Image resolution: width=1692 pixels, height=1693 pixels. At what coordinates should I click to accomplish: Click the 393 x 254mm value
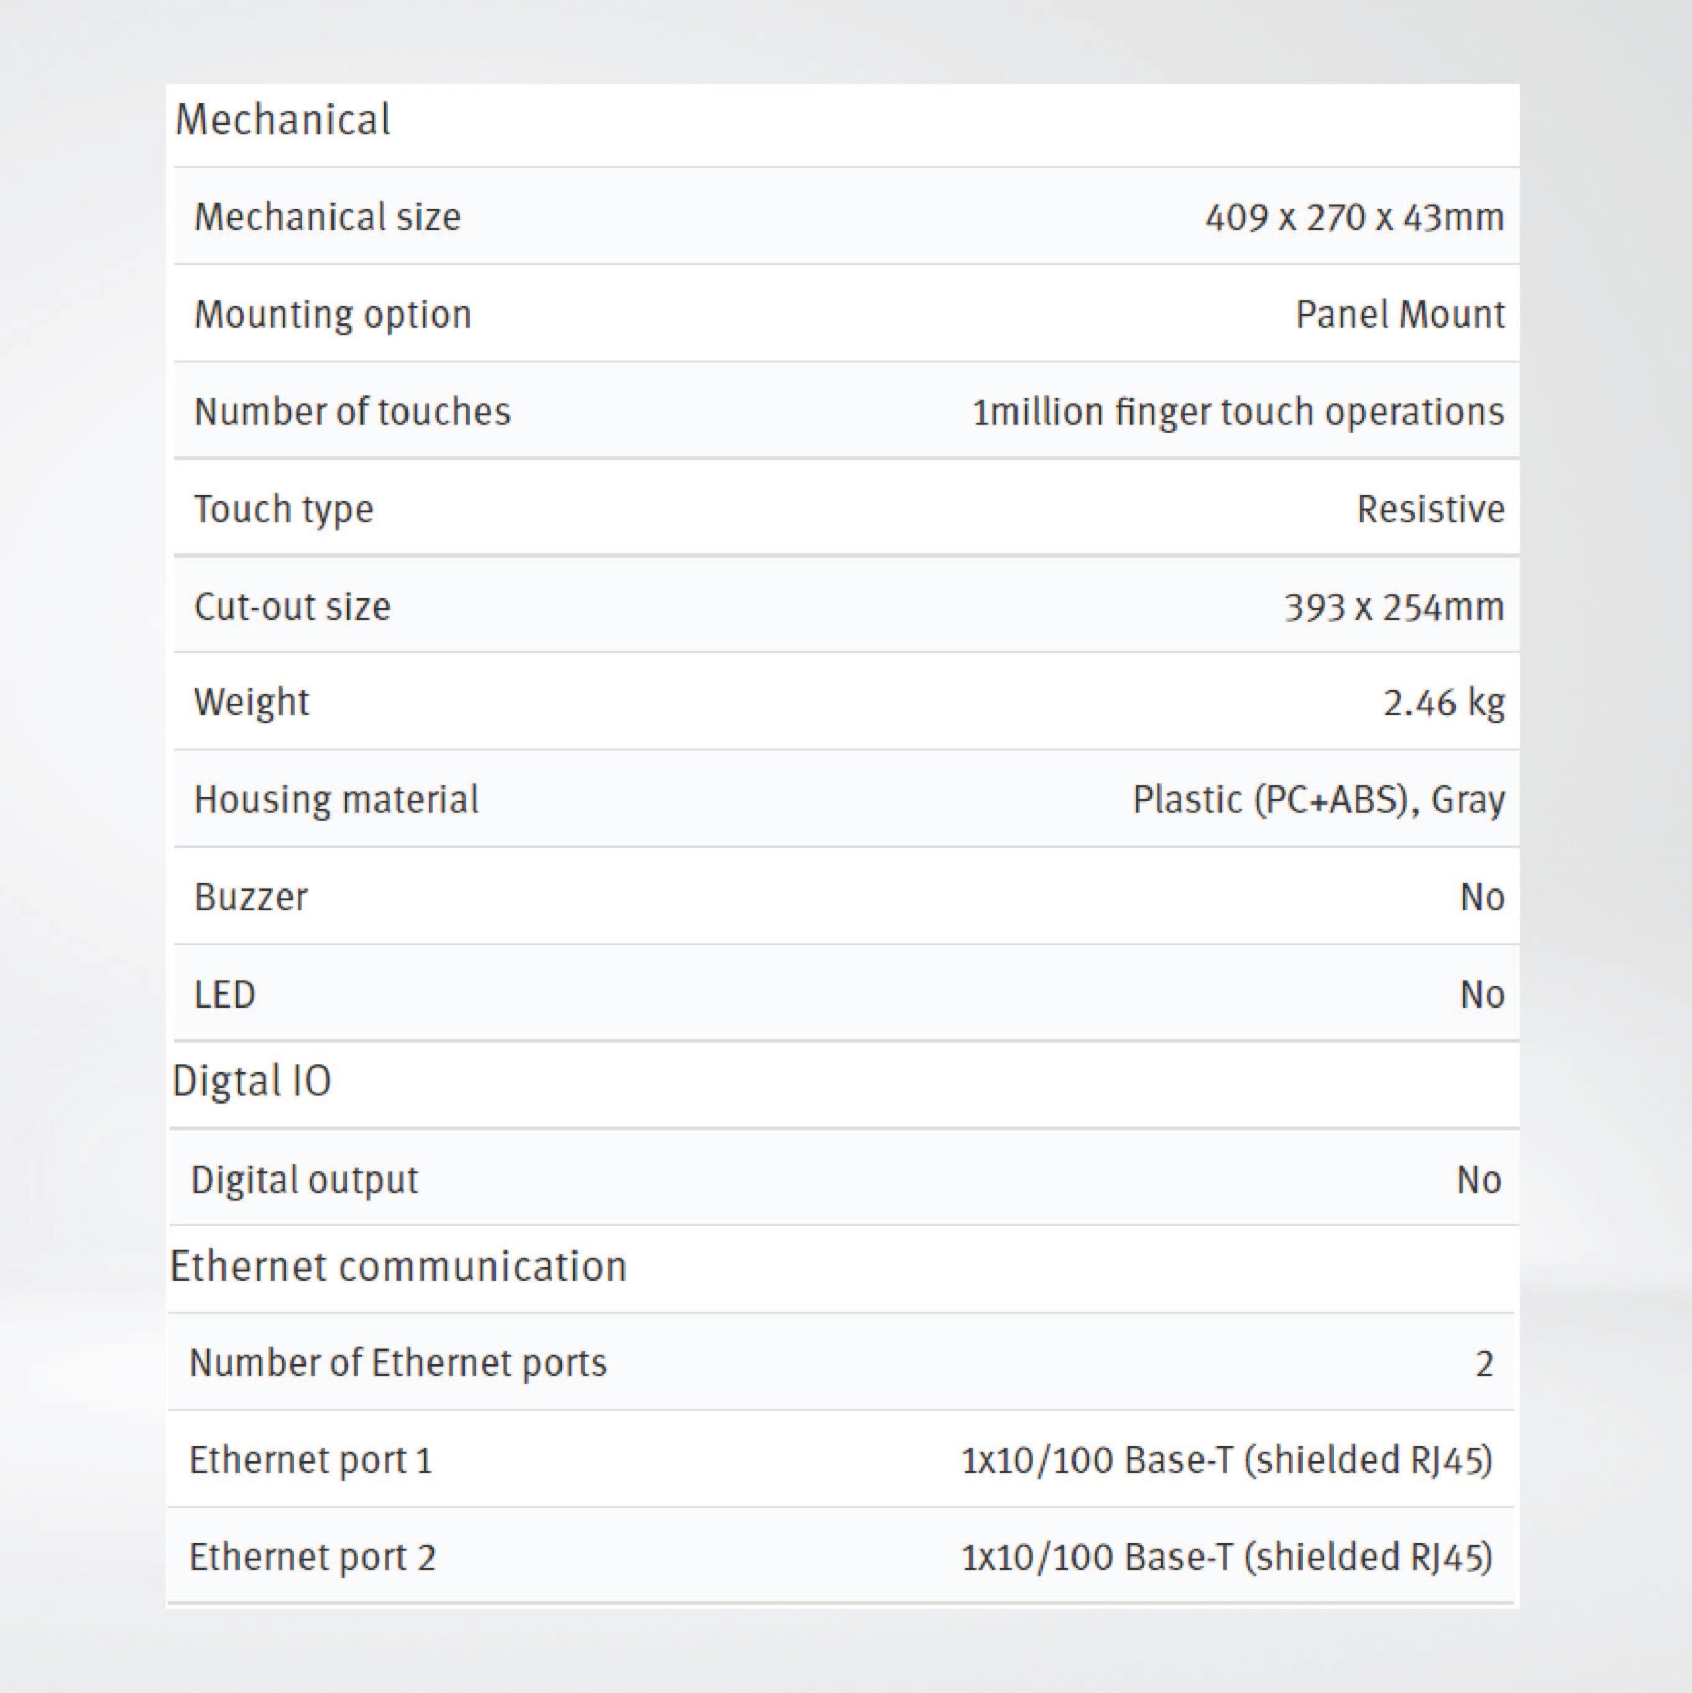point(1393,606)
